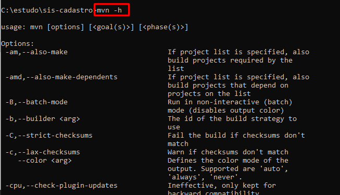
Task: Click the 'Options:' heading
Action: tap(18, 44)
